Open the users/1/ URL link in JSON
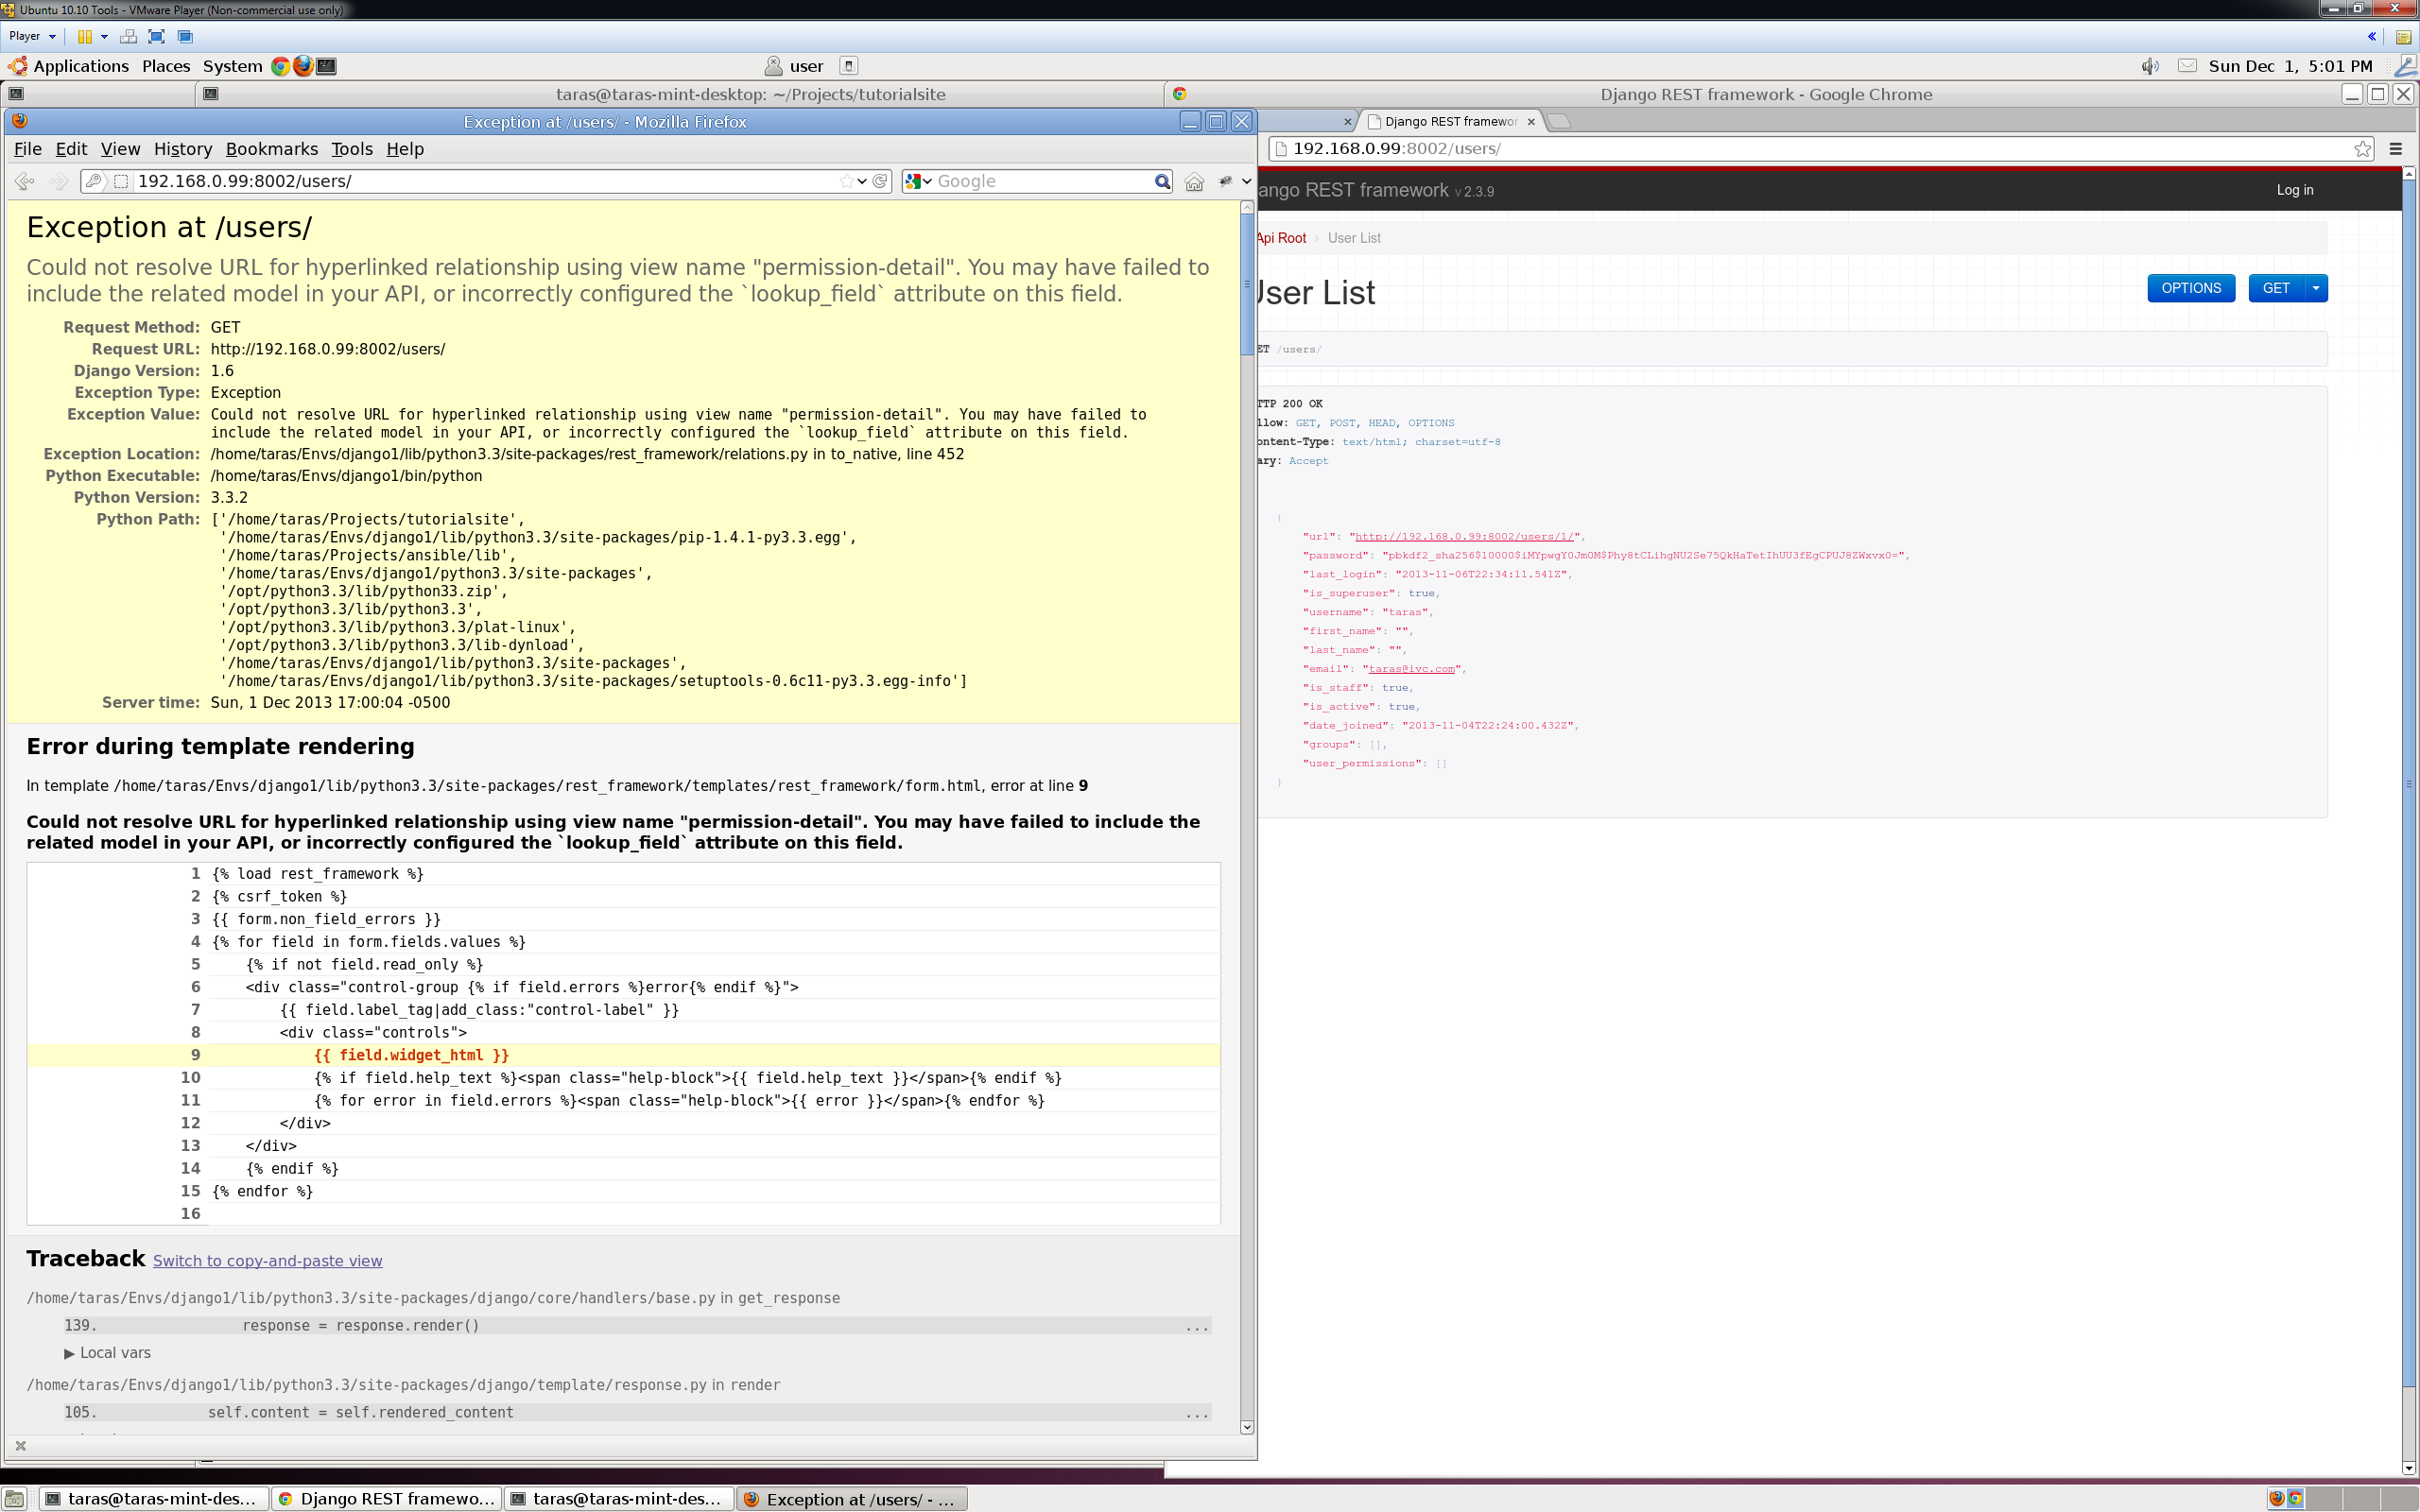 1464,537
